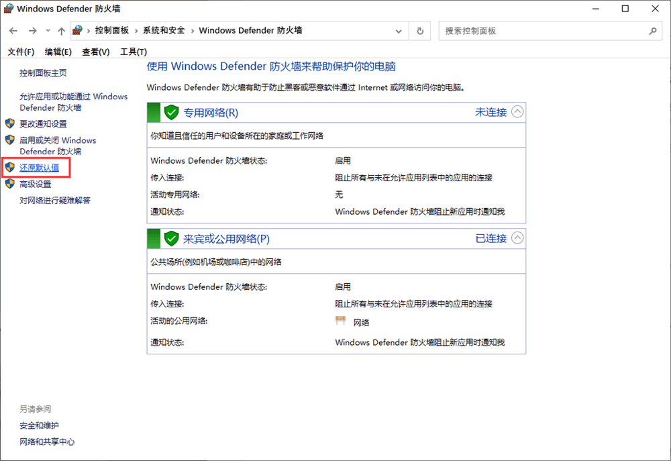The height and width of the screenshot is (461, 671).
Task: Click the forward navigation arrow
Action: 32,30
